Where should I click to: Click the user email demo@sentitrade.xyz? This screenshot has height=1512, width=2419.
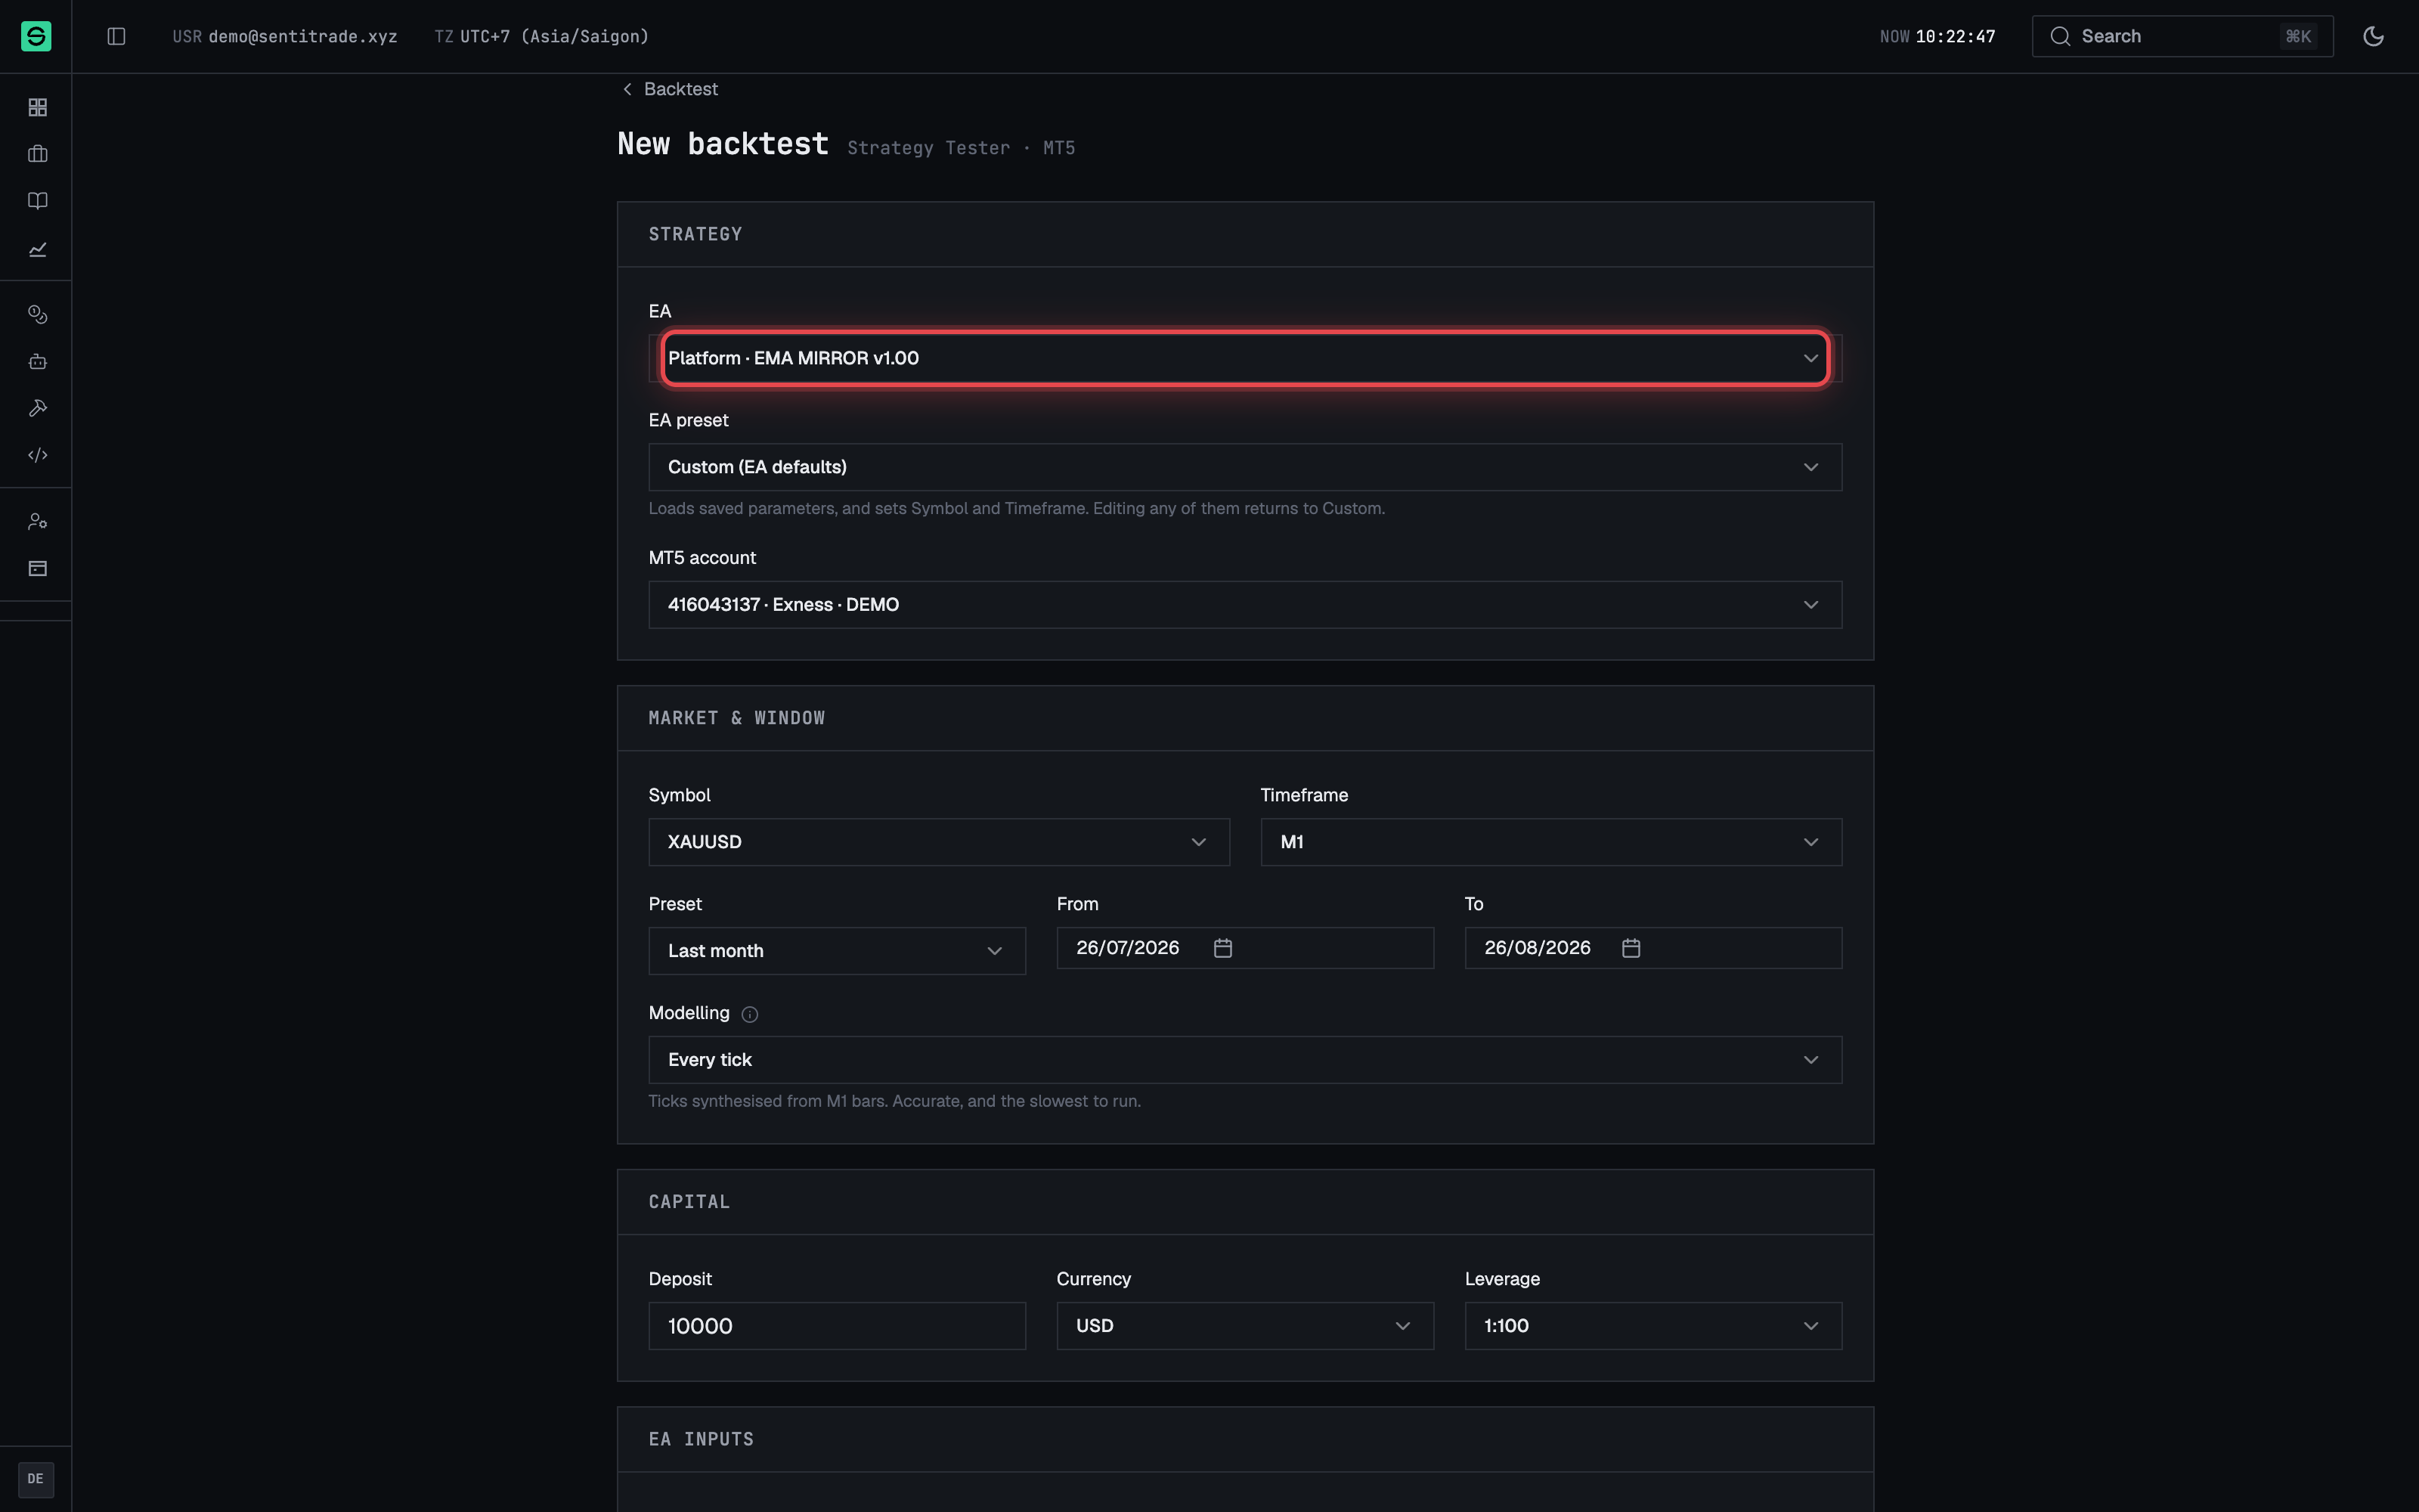pyautogui.click(x=303, y=36)
